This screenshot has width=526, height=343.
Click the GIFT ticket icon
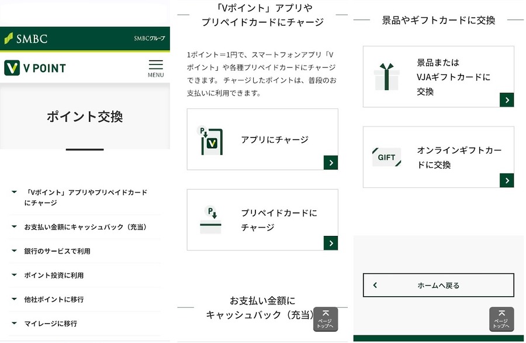[x=387, y=157]
